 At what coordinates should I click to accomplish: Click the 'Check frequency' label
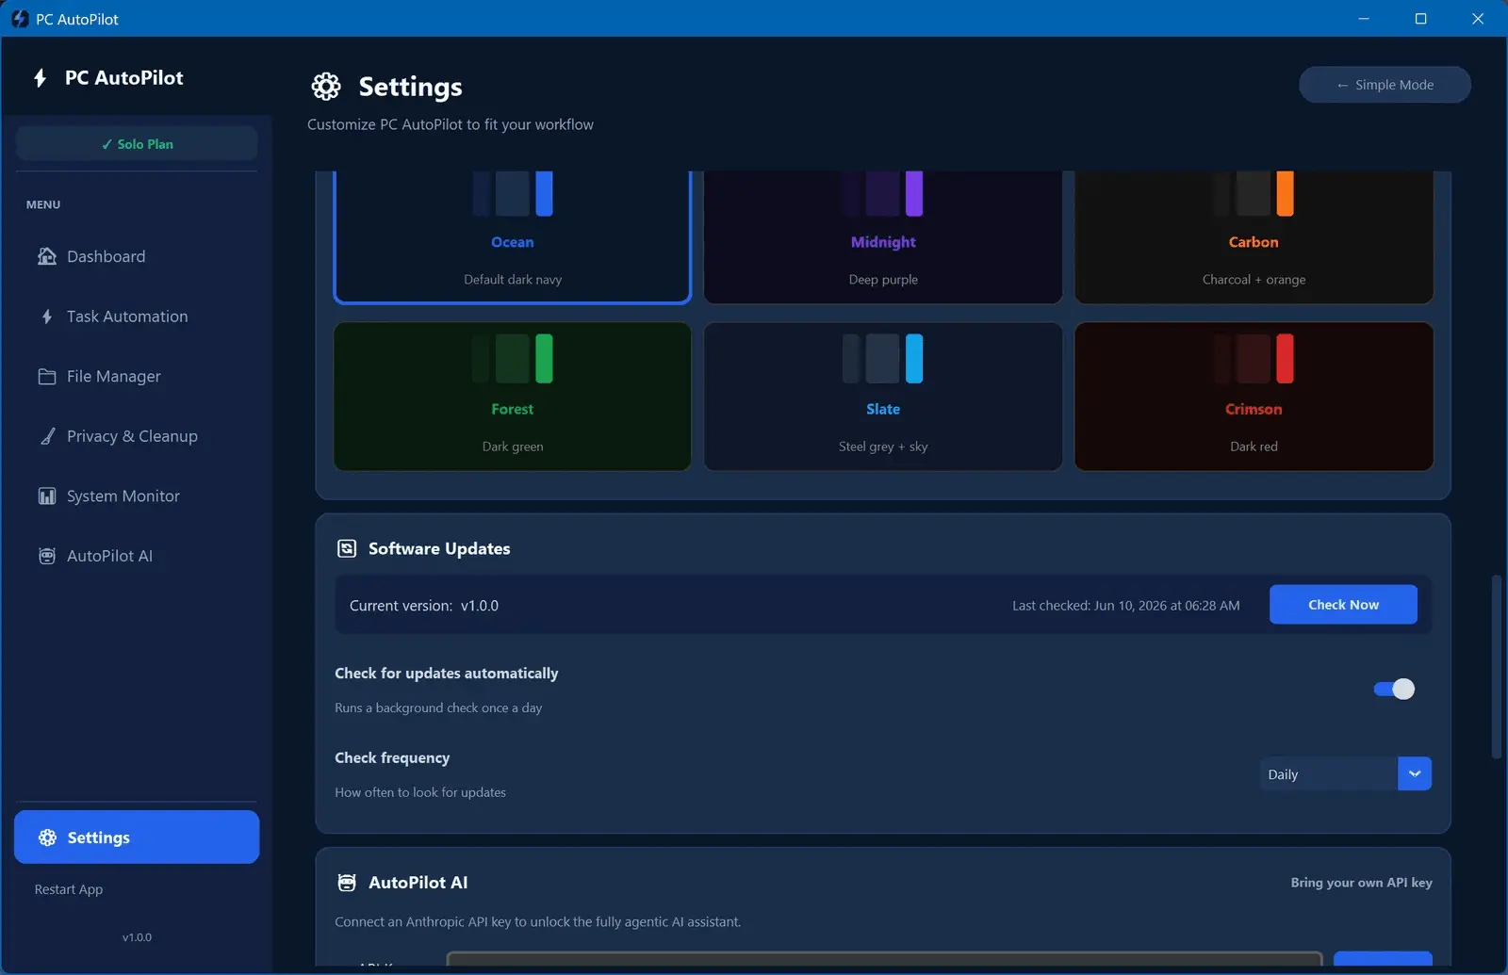click(392, 758)
